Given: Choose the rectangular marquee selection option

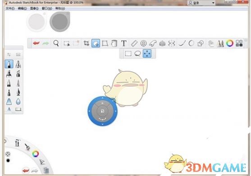Looking at the screenshot, I should pyautogui.click(x=128, y=54).
